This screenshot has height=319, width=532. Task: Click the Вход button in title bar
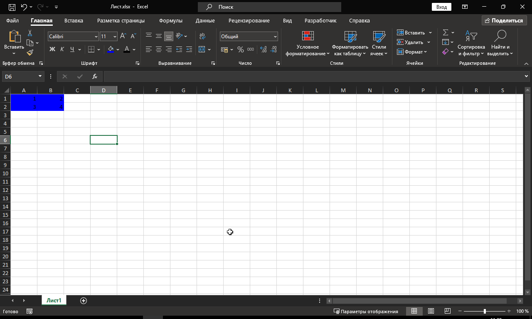click(441, 7)
